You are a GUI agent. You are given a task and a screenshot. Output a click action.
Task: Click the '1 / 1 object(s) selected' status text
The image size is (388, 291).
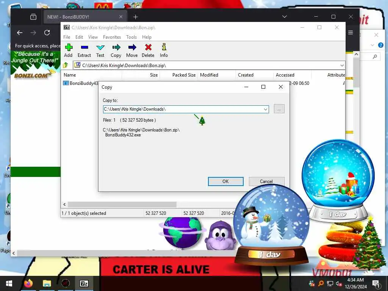[x=84, y=213]
